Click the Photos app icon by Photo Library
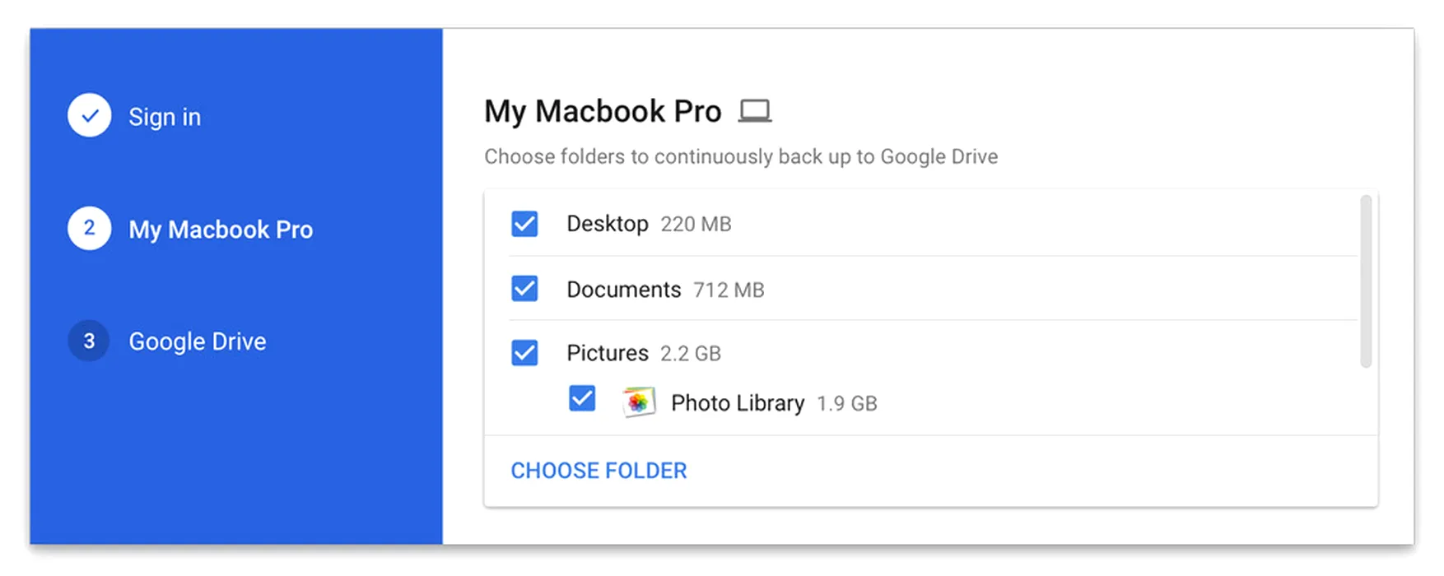1444x576 pixels. click(x=638, y=402)
